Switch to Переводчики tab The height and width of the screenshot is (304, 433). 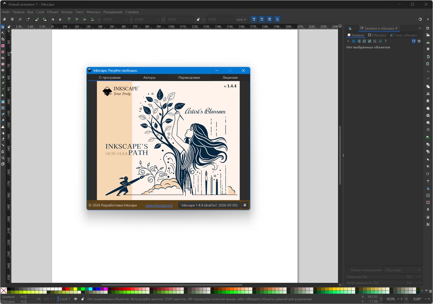pyautogui.click(x=189, y=78)
